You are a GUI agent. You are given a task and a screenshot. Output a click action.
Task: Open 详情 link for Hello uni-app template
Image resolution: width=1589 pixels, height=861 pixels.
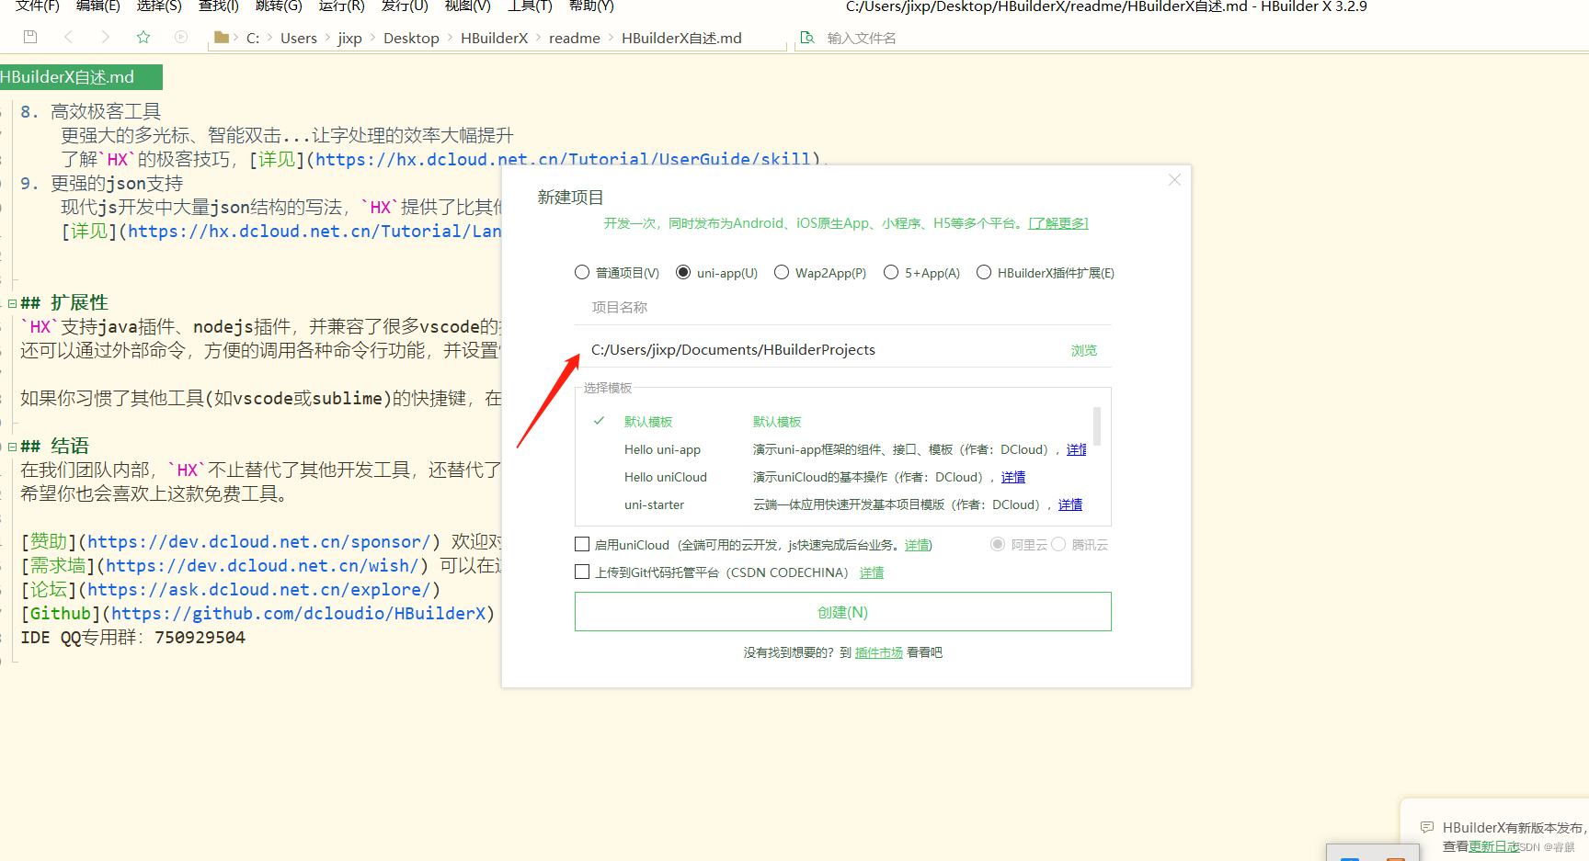point(1076,449)
